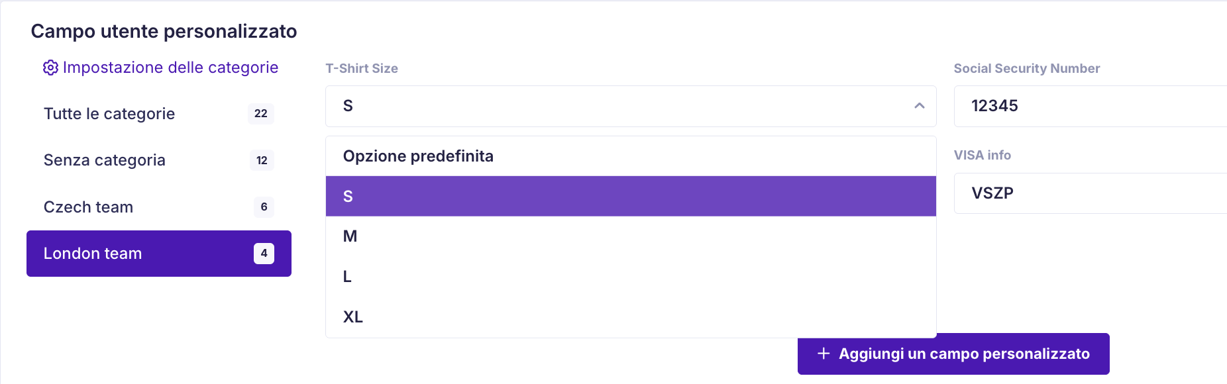The width and height of the screenshot is (1227, 384).
Task: Click the 22 count badge
Action: point(261,114)
